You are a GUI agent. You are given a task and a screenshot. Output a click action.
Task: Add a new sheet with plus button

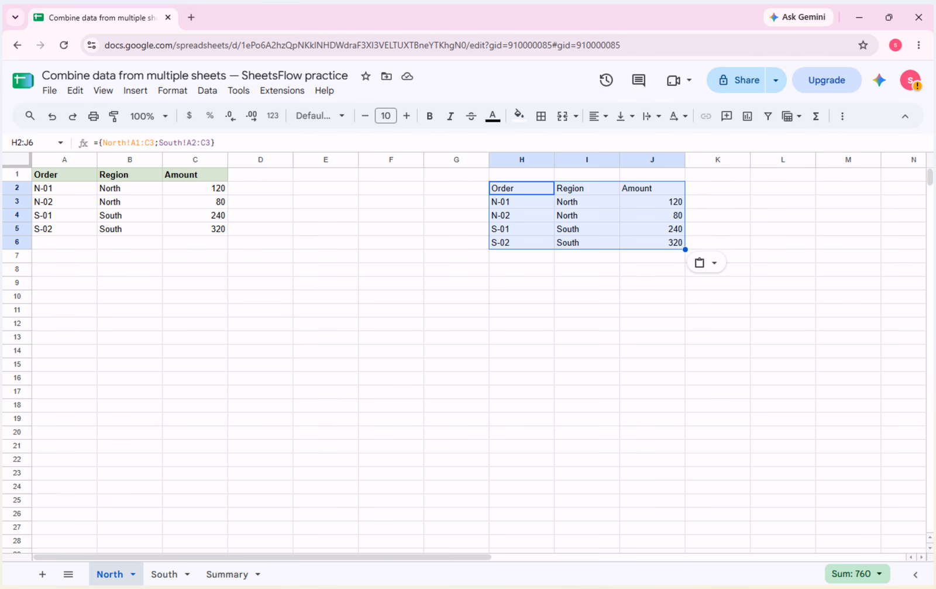coord(42,574)
